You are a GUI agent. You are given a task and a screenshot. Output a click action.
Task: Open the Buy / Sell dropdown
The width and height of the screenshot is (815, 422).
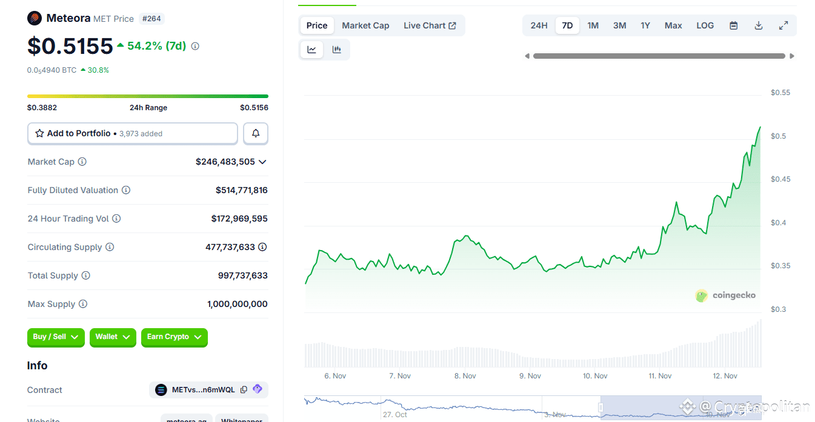point(55,337)
